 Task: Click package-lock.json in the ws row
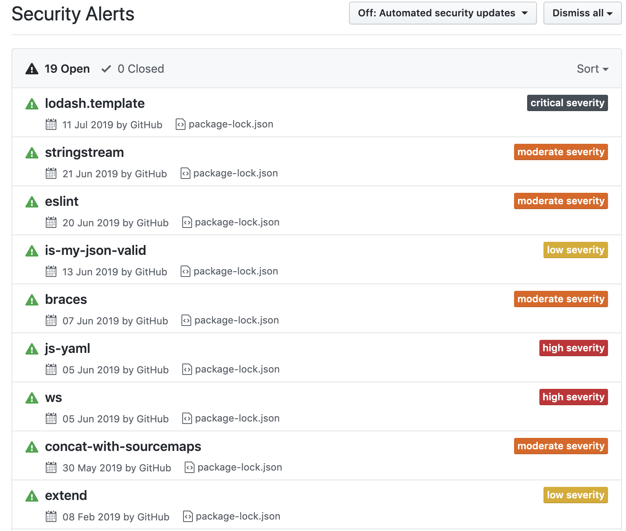[x=237, y=418]
